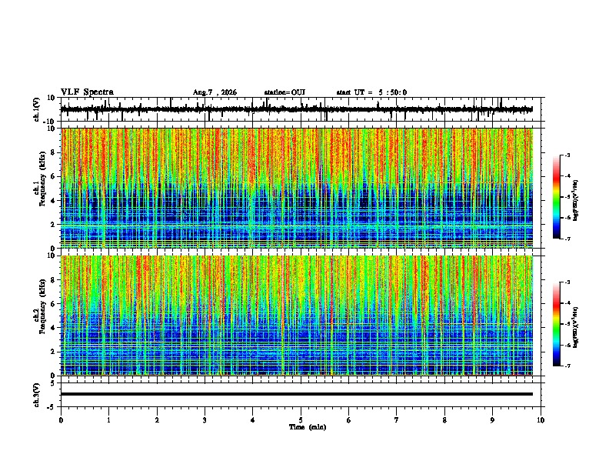Click the time axis tick label "2"

tap(157, 420)
